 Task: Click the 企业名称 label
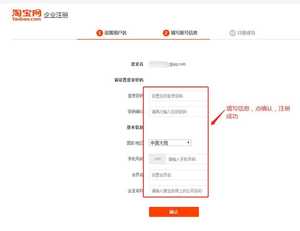pos(135,191)
